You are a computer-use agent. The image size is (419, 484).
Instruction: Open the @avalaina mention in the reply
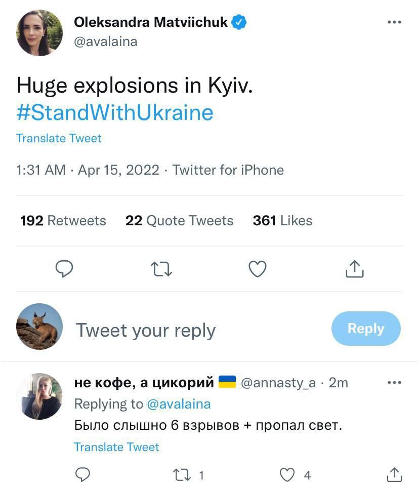point(179,404)
